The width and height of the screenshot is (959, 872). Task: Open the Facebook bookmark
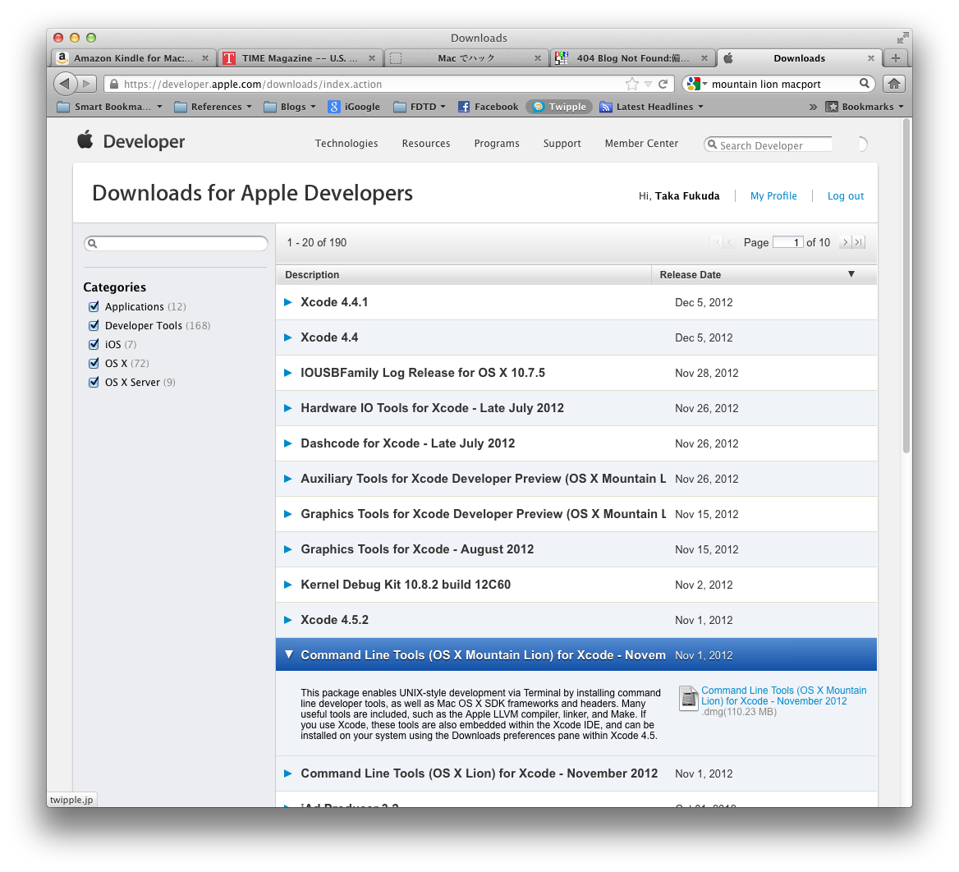[488, 107]
